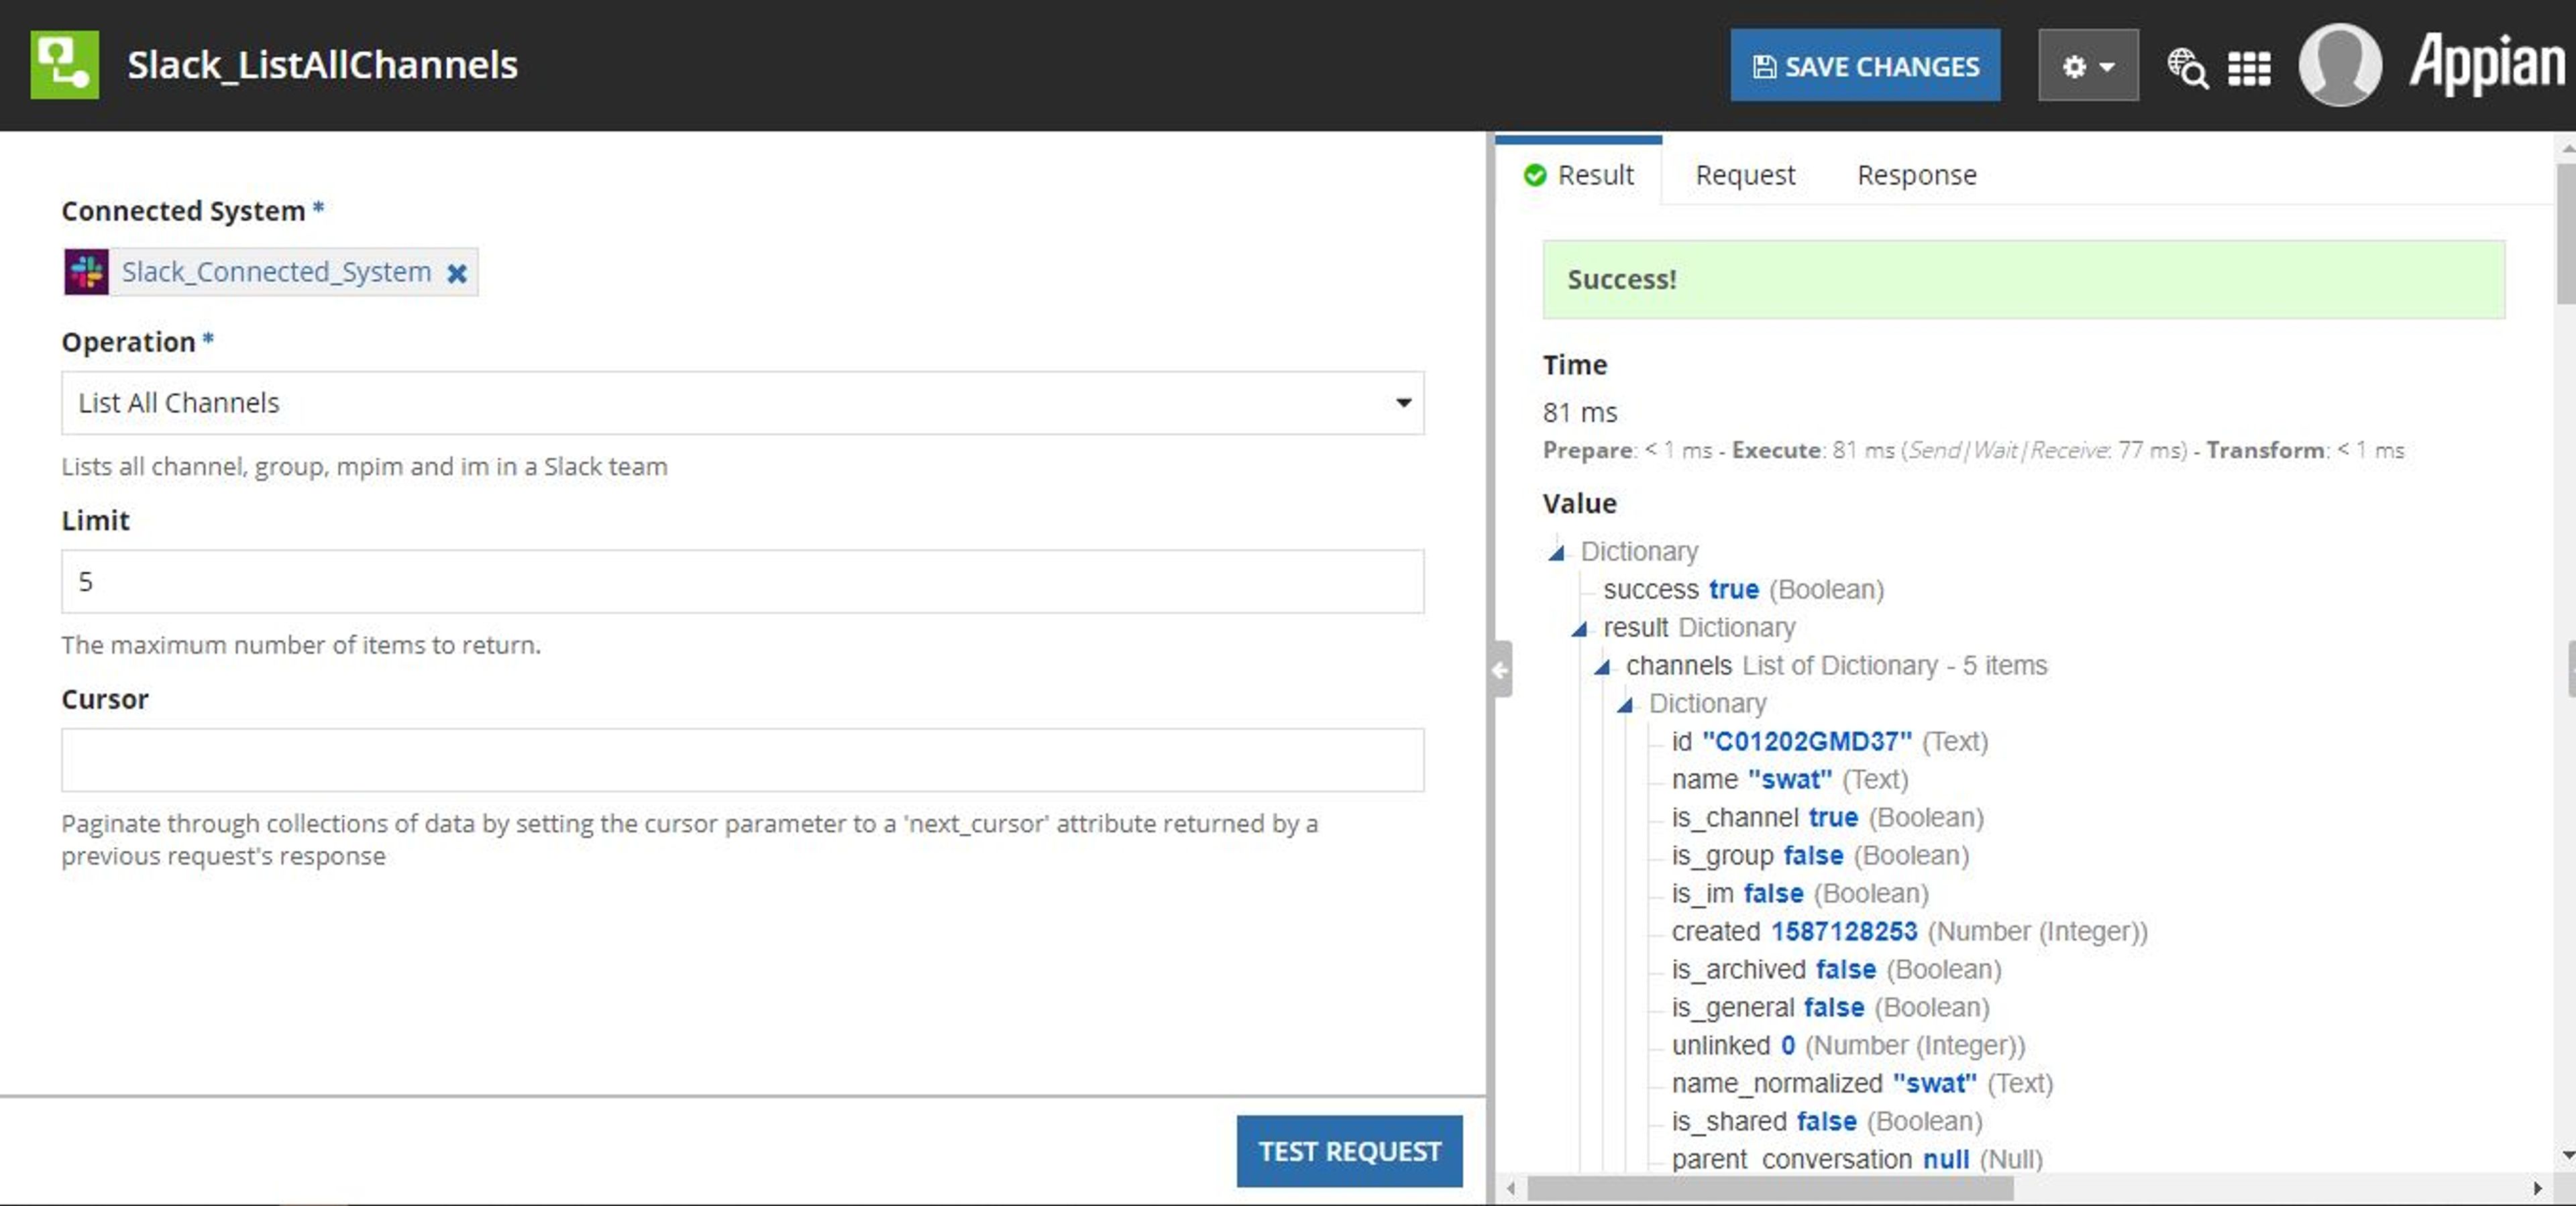Collapse the top-level Dictionary node

click(x=1556, y=553)
